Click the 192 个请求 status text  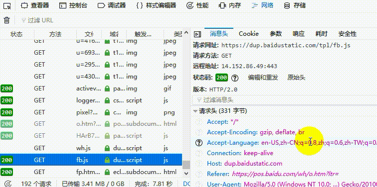36,184
